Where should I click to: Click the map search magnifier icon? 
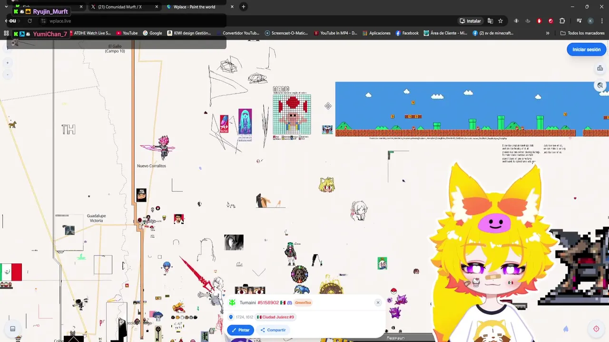(x=600, y=85)
